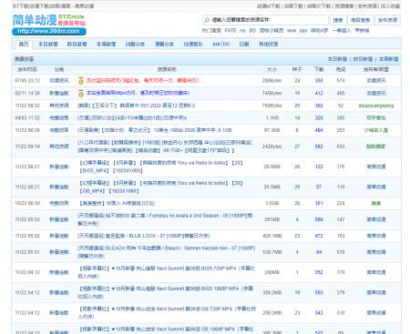Viewport: 410px width, 334px height.
Task: Click download count 350 on the first row
Action: [x=319, y=81]
